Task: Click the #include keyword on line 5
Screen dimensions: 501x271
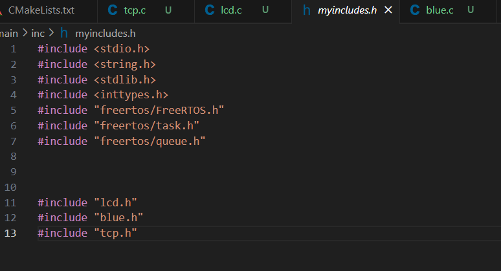Action: click(x=62, y=110)
